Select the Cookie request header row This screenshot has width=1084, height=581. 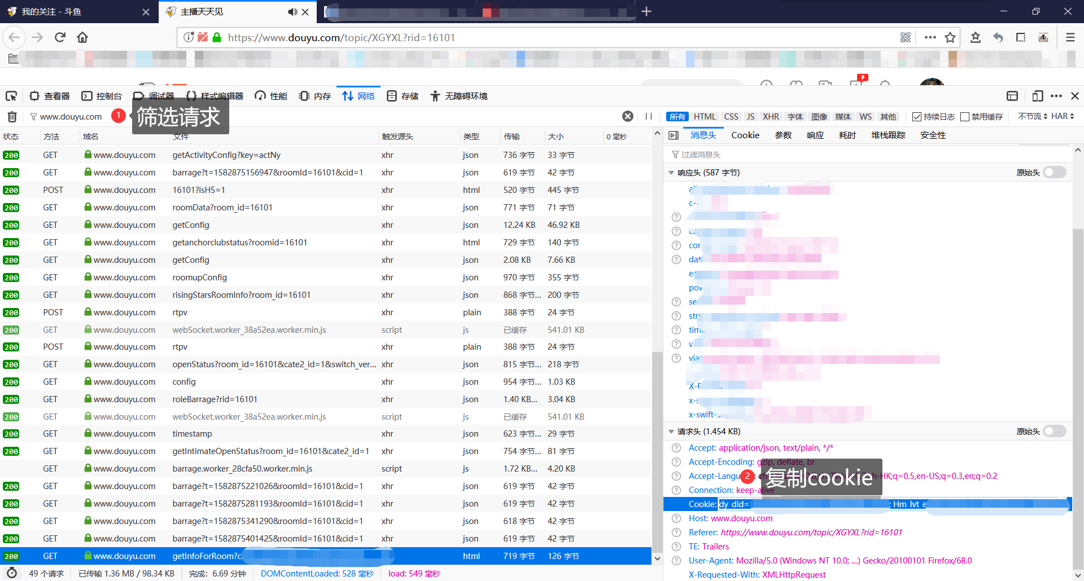click(867, 504)
